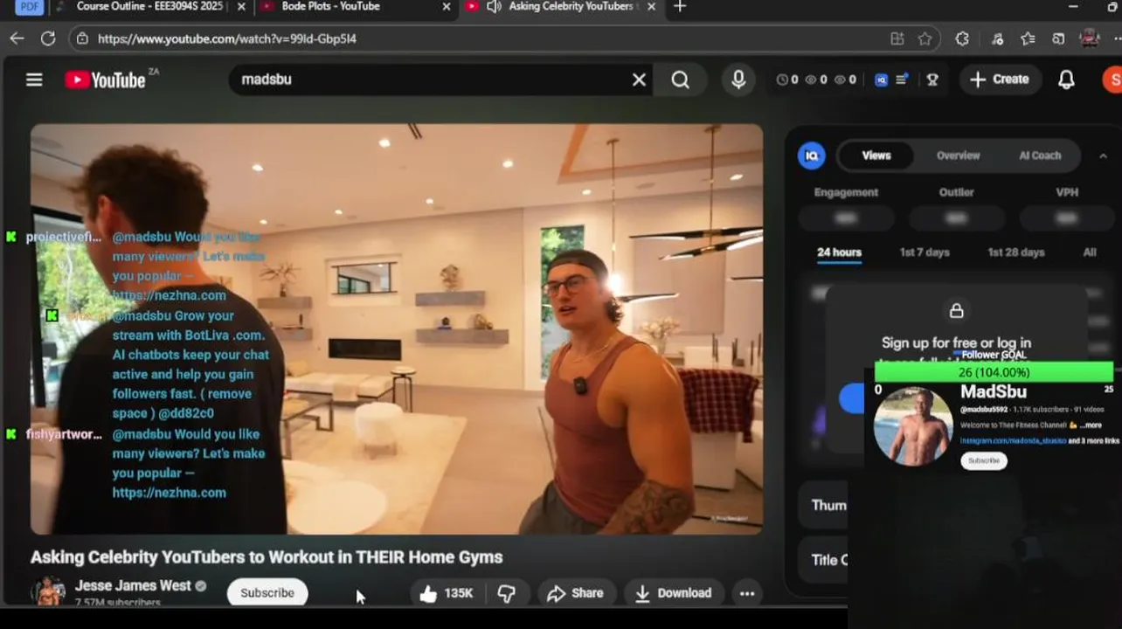
Task: Click the video title text
Action: (x=267, y=557)
